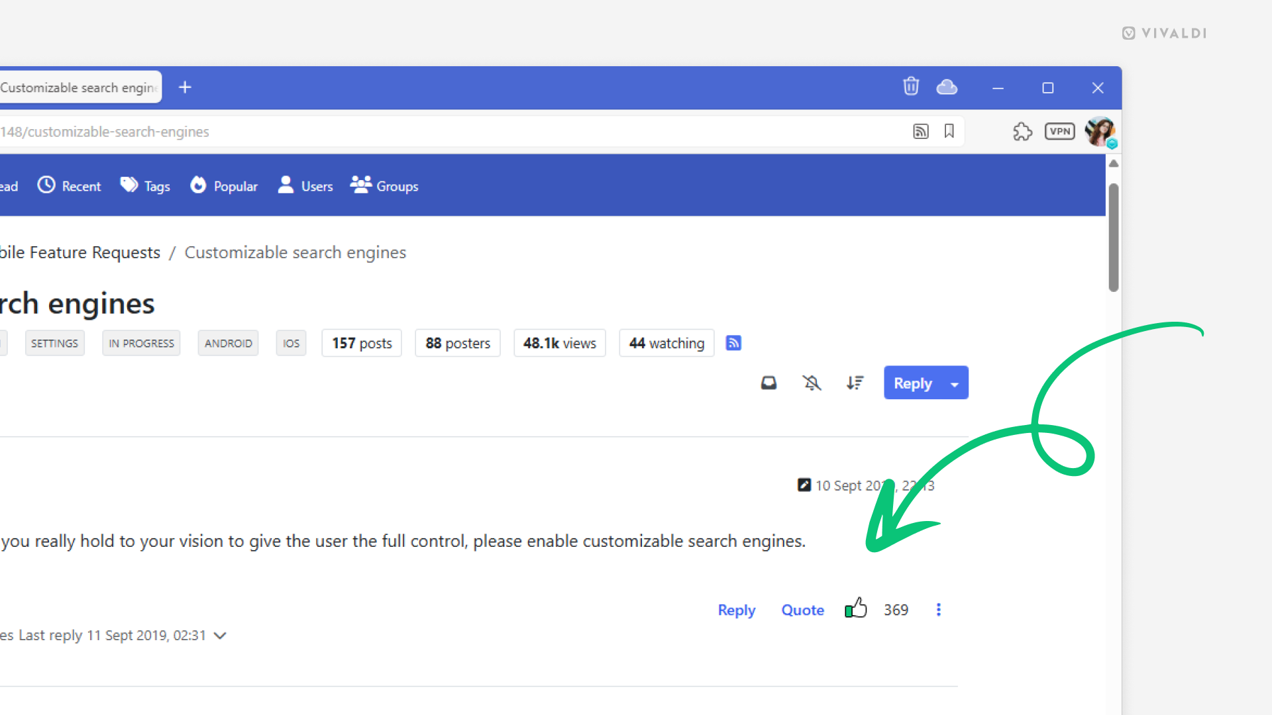Expand the Reply button dropdown arrow
This screenshot has width=1272, height=715.
(x=955, y=383)
